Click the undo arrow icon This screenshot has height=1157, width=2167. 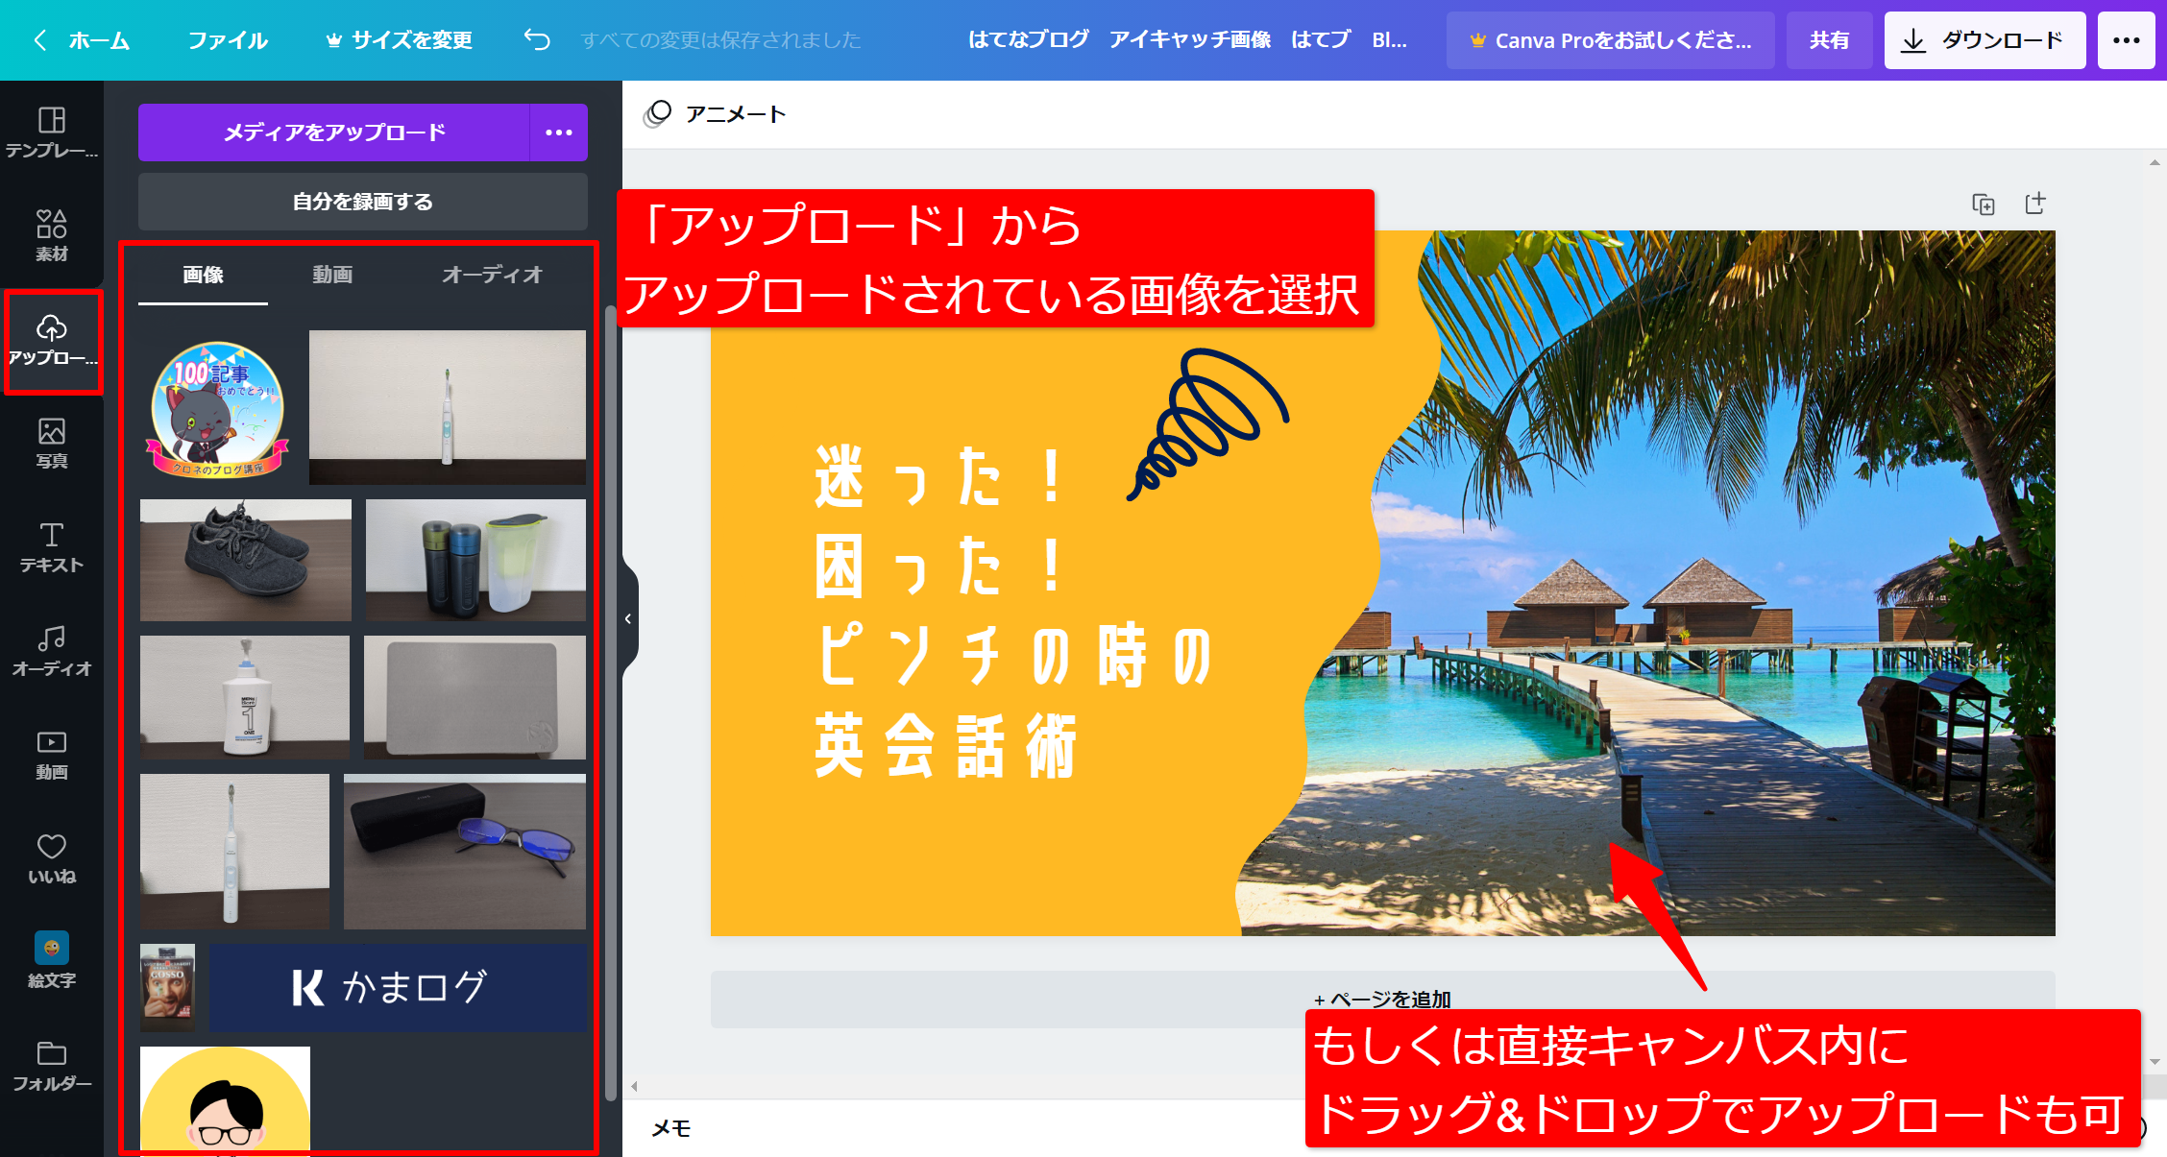537,39
